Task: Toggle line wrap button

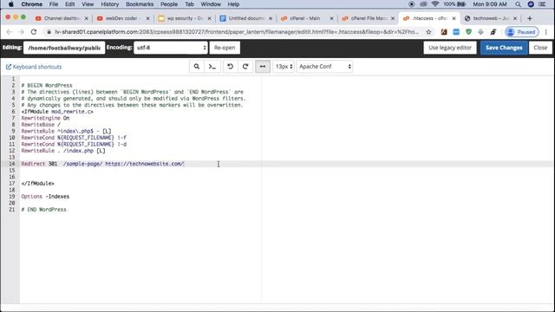Action: [263, 67]
